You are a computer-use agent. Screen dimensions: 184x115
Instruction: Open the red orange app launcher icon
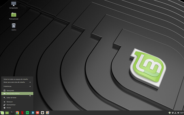click(37, 113)
